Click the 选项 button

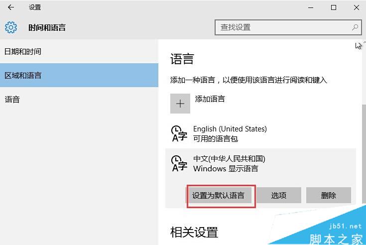[x=279, y=195]
